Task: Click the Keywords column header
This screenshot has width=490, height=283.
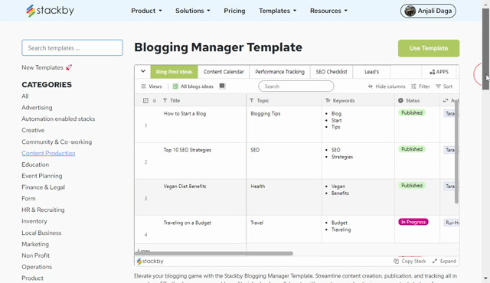Action: point(358,100)
